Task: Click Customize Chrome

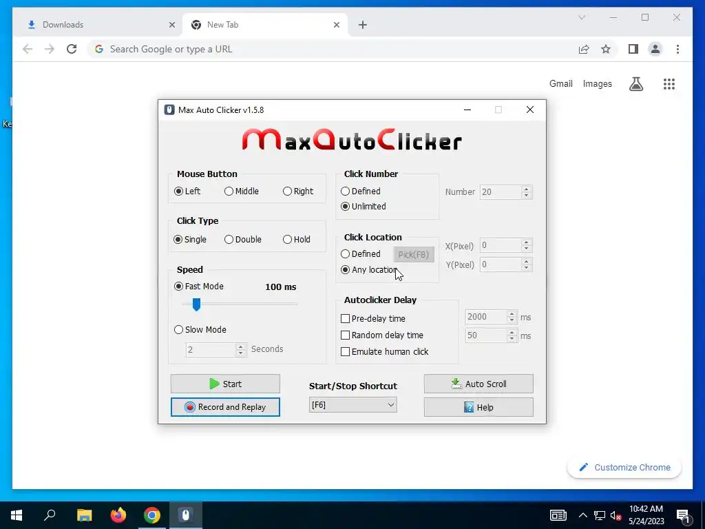Action: pos(624,468)
